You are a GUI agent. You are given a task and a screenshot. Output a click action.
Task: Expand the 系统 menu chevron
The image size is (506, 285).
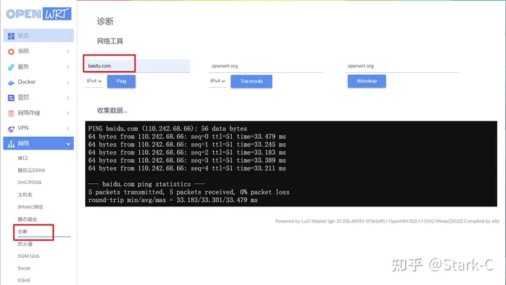67,51
